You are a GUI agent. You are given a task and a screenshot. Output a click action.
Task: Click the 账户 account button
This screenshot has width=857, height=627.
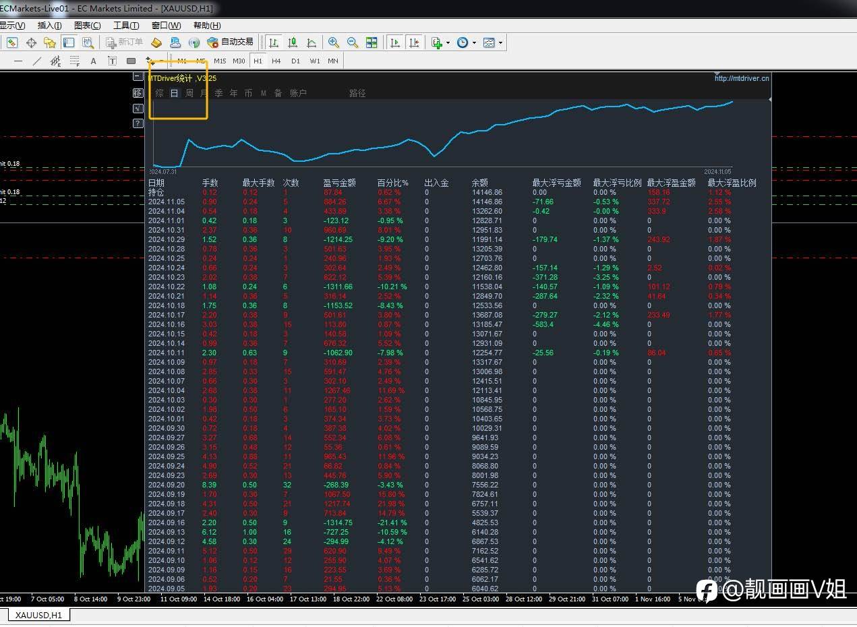pos(298,93)
